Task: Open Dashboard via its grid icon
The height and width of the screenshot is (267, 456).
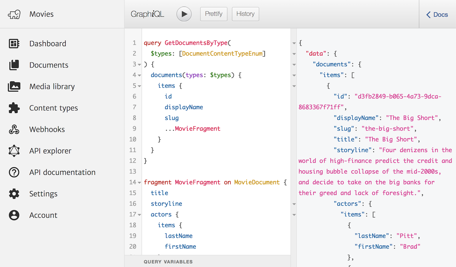Action: point(14,44)
